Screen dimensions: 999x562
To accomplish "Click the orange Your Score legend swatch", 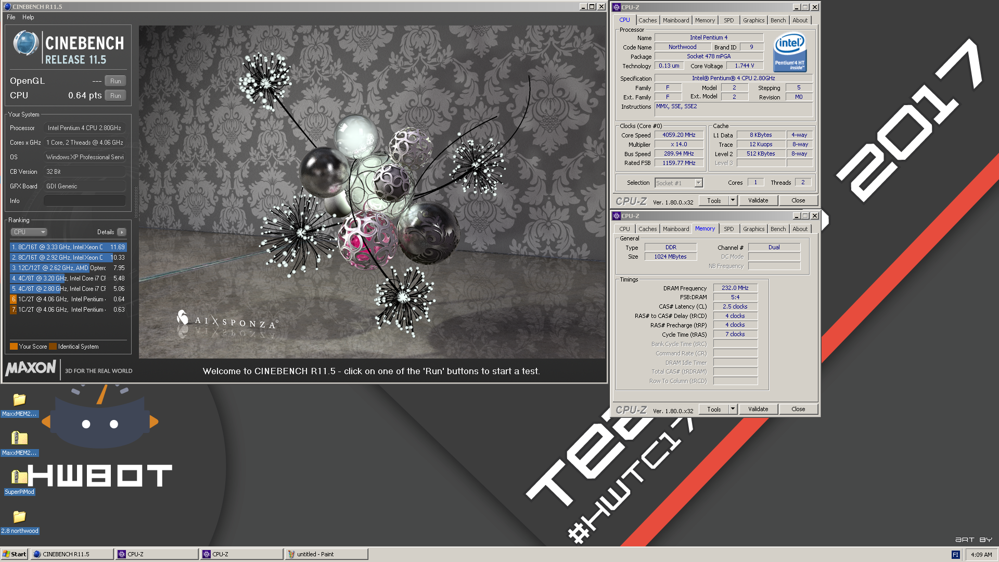I will click(x=14, y=347).
